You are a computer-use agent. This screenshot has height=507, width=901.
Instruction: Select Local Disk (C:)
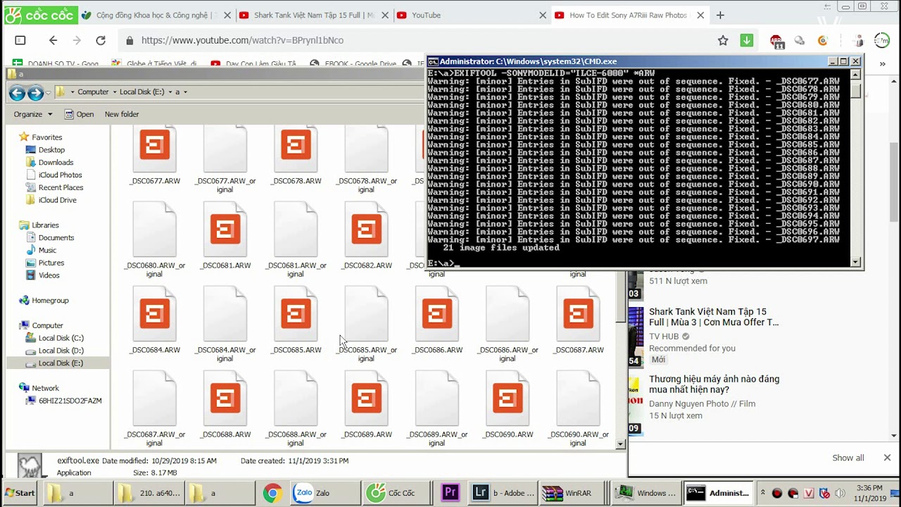click(x=61, y=338)
